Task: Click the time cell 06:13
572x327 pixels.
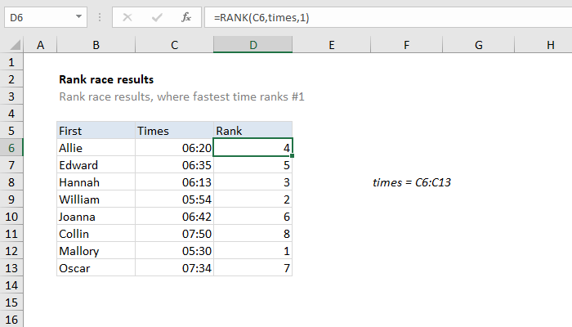Action: click(174, 182)
